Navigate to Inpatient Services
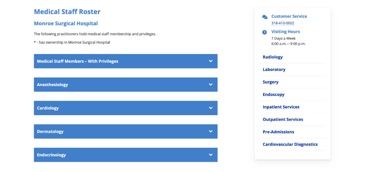Screen dimensions: 365x172 tap(281, 107)
